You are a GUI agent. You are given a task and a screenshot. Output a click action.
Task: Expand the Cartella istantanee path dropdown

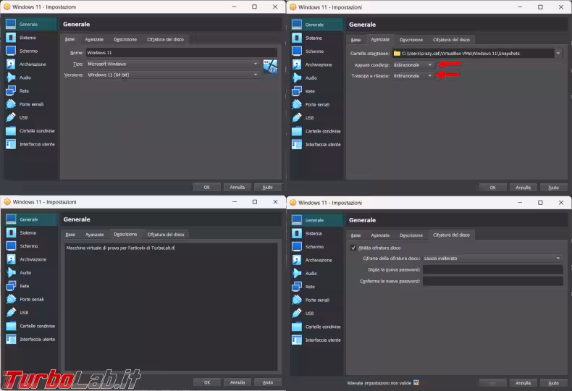[x=558, y=54]
